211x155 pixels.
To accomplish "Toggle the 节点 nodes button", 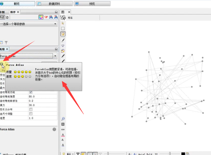I will 2,17.
